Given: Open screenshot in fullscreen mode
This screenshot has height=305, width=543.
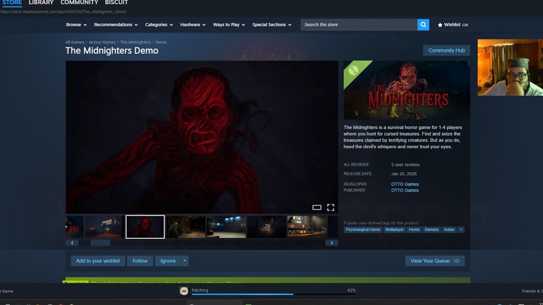Looking at the screenshot, I should tap(330, 207).
